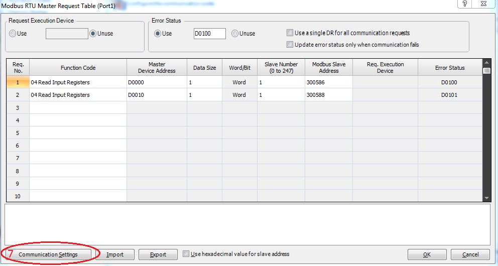Image resolution: width=498 pixels, height=266 pixels.
Task: Click the table scrollbar up arrow
Action: [486, 62]
